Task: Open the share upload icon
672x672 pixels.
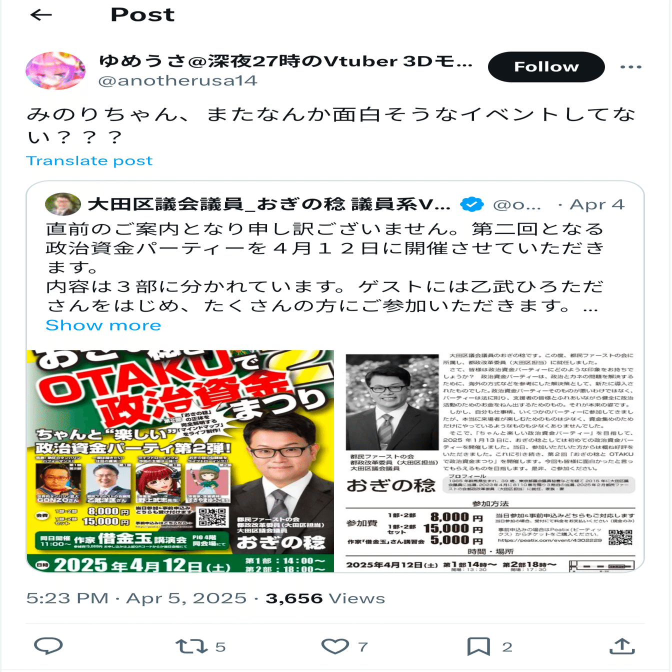Action: point(622,646)
